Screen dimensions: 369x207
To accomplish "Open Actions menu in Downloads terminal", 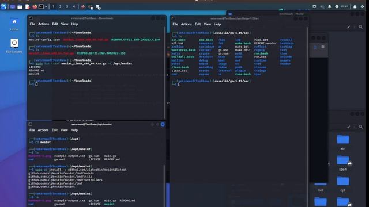I will point(44,24).
